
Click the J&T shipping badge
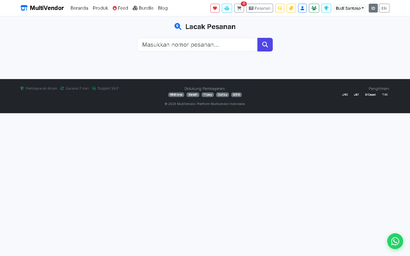tap(356, 95)
